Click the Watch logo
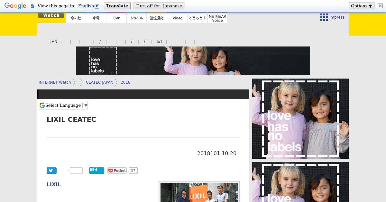The height and width of the screenshot is (202, 386). tap(51, 15)
